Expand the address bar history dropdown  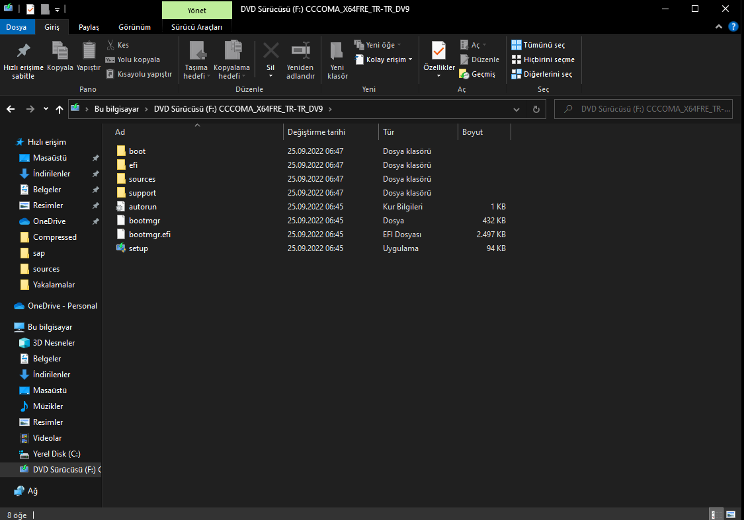(x=517, y=110)
